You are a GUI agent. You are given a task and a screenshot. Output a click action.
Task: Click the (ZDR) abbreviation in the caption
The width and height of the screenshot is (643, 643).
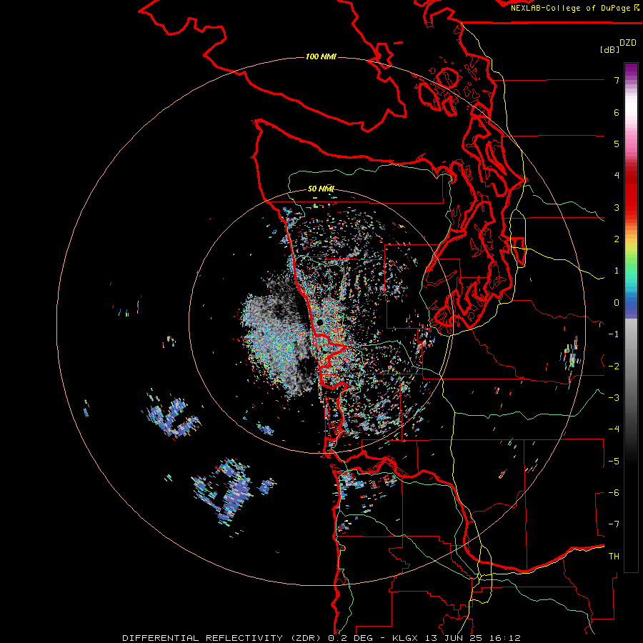coord(306,638)
